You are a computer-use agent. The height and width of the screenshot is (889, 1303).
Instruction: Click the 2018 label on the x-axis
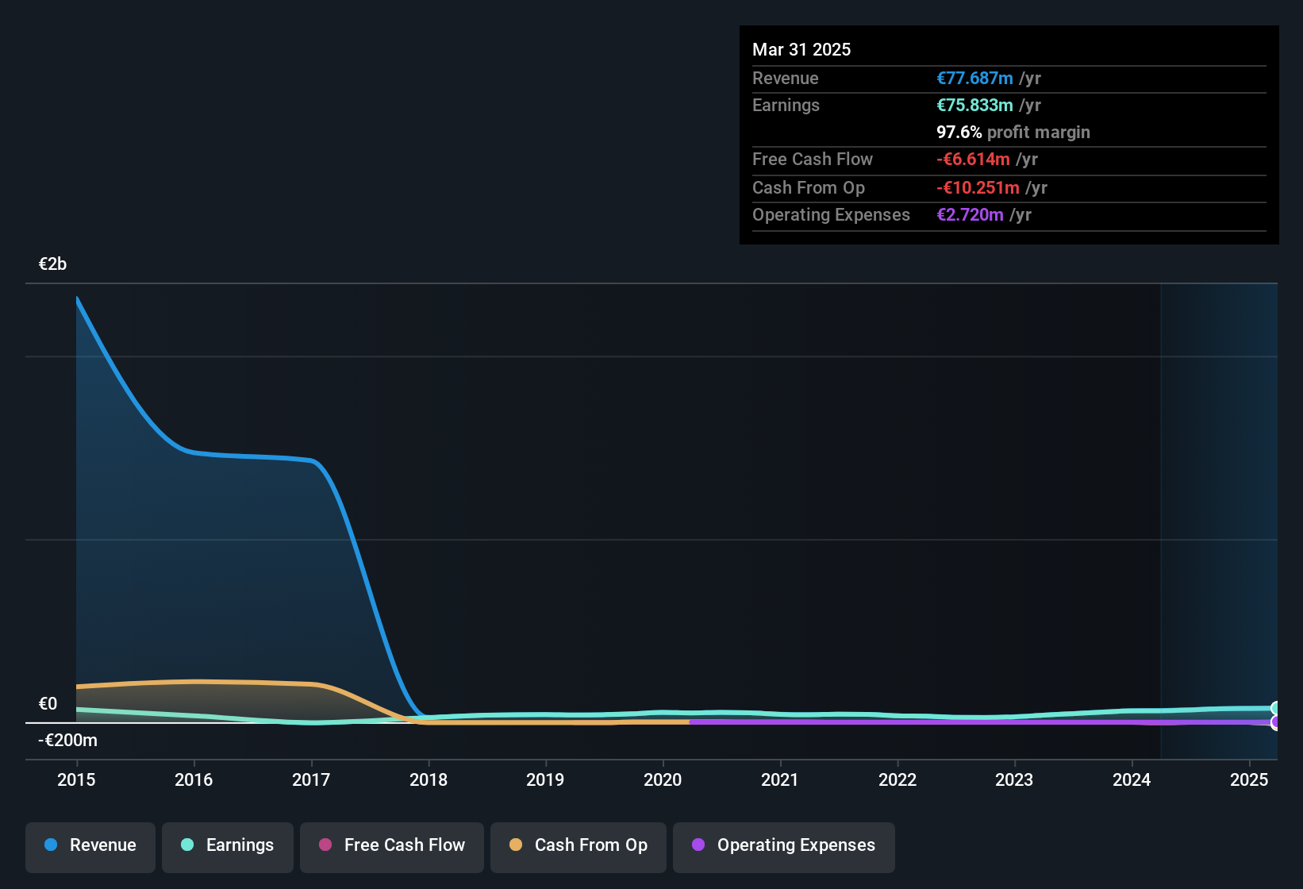click(429, 779)
